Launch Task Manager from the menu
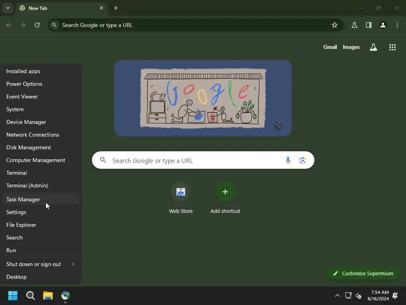 pyautogui.click(x=41, y=199)
